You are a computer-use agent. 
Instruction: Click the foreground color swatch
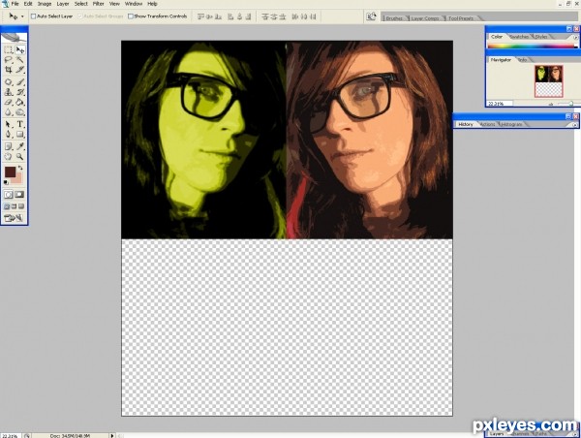coord(10,172)
